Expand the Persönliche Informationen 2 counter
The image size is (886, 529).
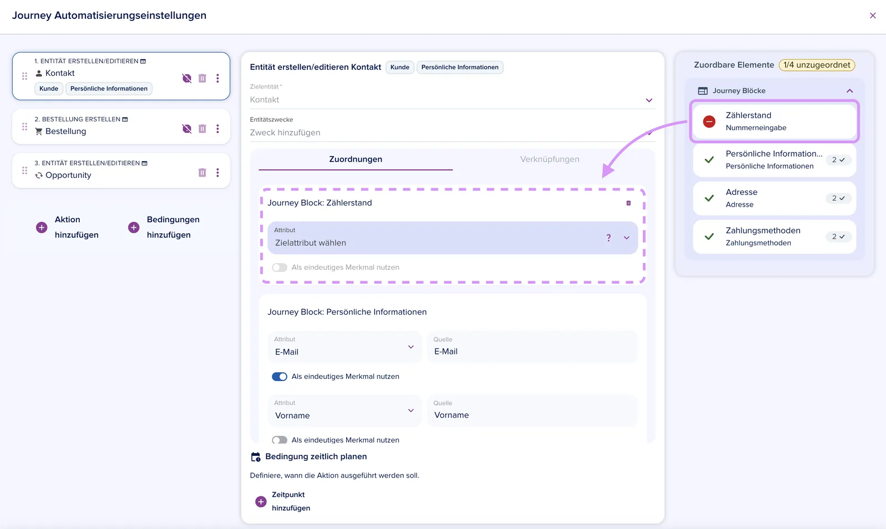pyautogui.click(x=838, y=160)
